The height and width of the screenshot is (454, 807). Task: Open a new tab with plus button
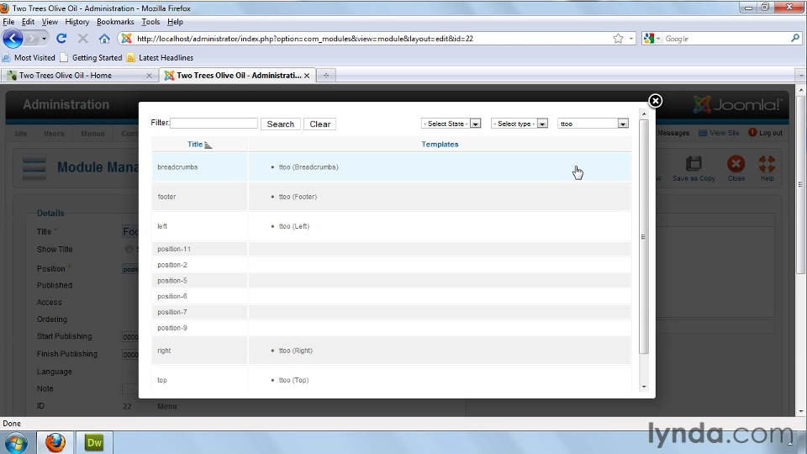326,76
